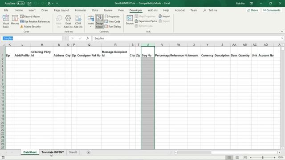The height and width of the screenshot is (160, 285).
Task: Open the File tab
Action: [6, 10]
